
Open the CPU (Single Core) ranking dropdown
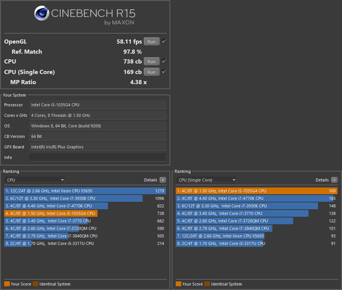pos(207,180)
